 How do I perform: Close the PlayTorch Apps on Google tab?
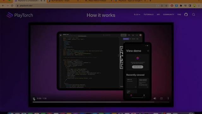coord(145,1)
